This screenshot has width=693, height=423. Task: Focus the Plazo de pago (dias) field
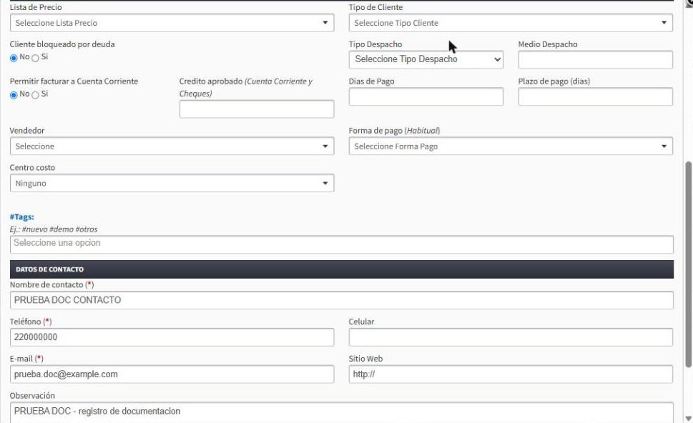point(595,96)
